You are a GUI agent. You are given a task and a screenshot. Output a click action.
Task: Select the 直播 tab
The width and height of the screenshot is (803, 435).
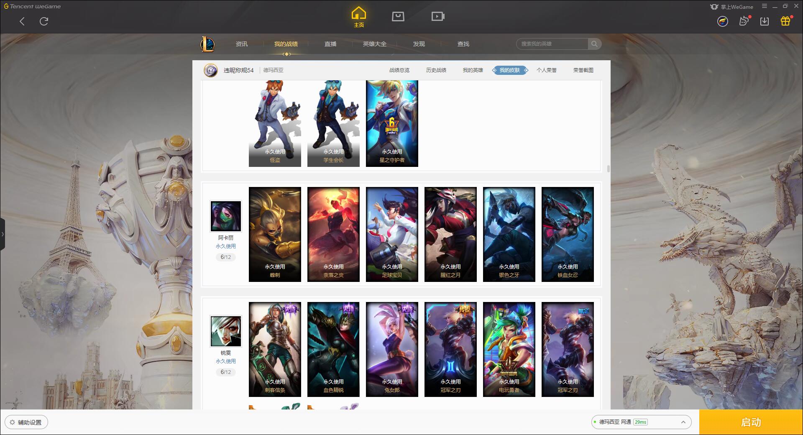pos(330,44)
